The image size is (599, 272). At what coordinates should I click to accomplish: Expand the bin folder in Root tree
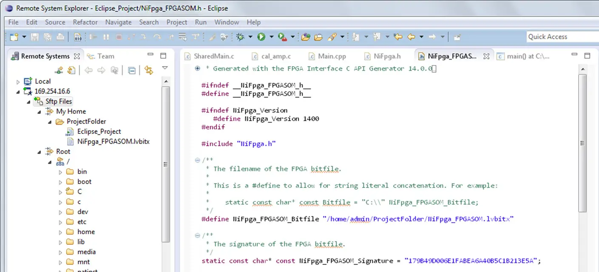coord(60,172)
